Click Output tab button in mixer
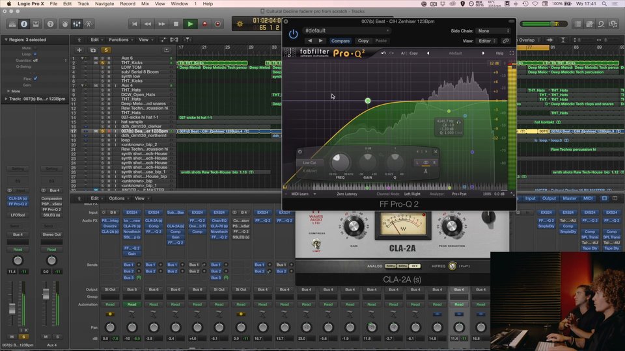 [549, 198]
